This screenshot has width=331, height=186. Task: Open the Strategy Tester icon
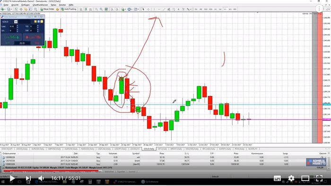tap(35, 9)
